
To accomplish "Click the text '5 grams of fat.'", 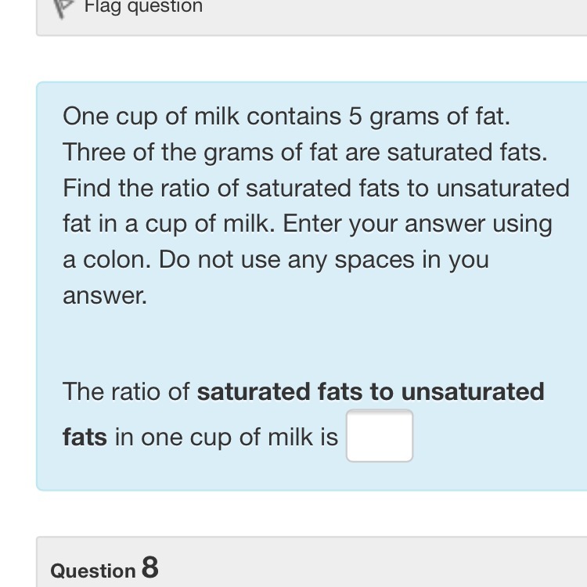I will [x=430, y=117].
